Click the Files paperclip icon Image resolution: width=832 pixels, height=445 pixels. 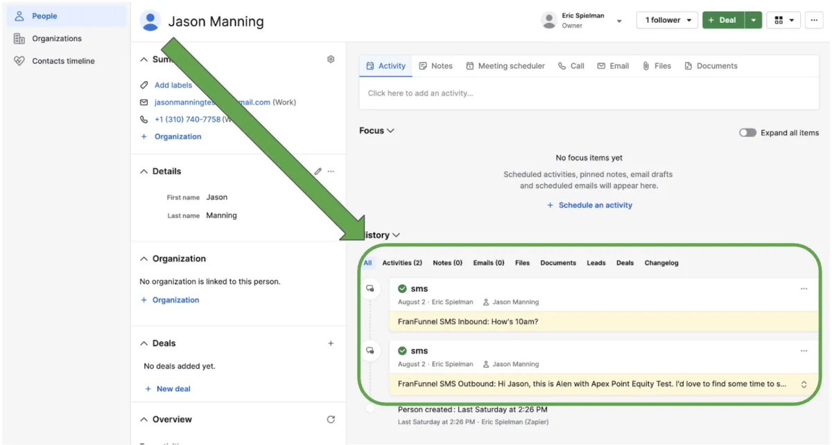point(645,66)
